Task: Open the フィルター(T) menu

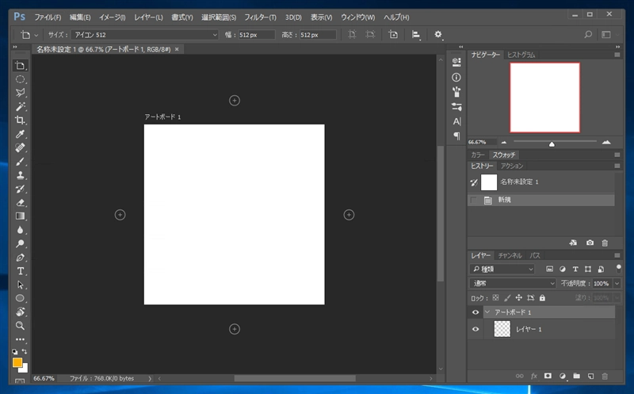Action: [x=261, y=17]
